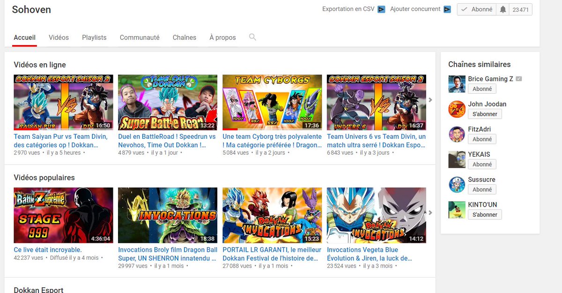Screen dimensions: 562x293
Task: Open Team Univers 6 vs Team Divin title
Action: click(x=377, y=141)
